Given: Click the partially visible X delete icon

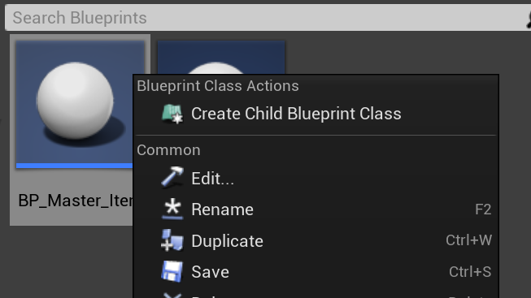Looking at the screenshot, I should pyautogui.click(x=172, y=296).
